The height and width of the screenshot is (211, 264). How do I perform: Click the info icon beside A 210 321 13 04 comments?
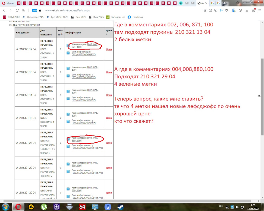68,68
